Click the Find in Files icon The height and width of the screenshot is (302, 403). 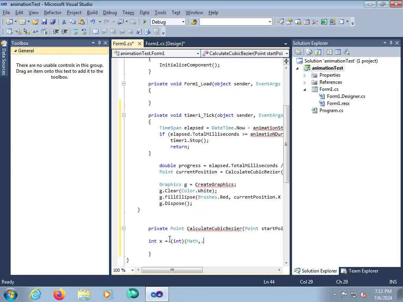click(194, 22)
